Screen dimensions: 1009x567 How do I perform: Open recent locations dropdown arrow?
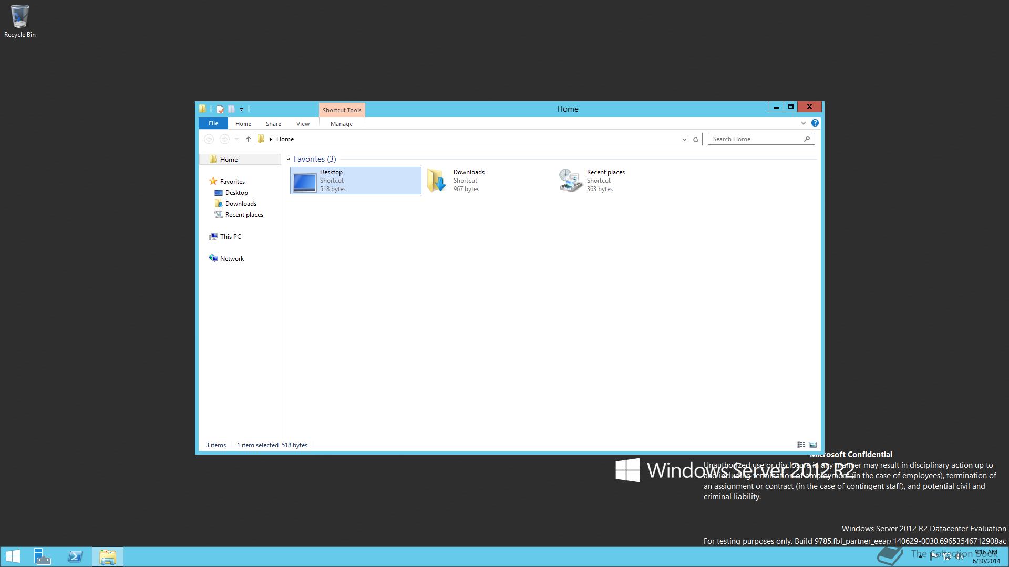236,139
